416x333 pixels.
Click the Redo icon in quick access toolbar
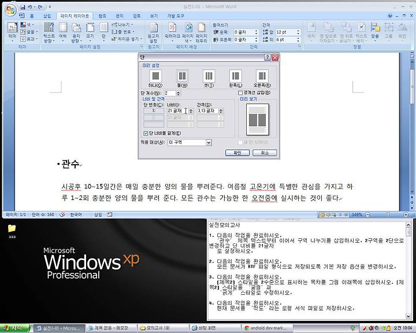[x=40, y=7]
